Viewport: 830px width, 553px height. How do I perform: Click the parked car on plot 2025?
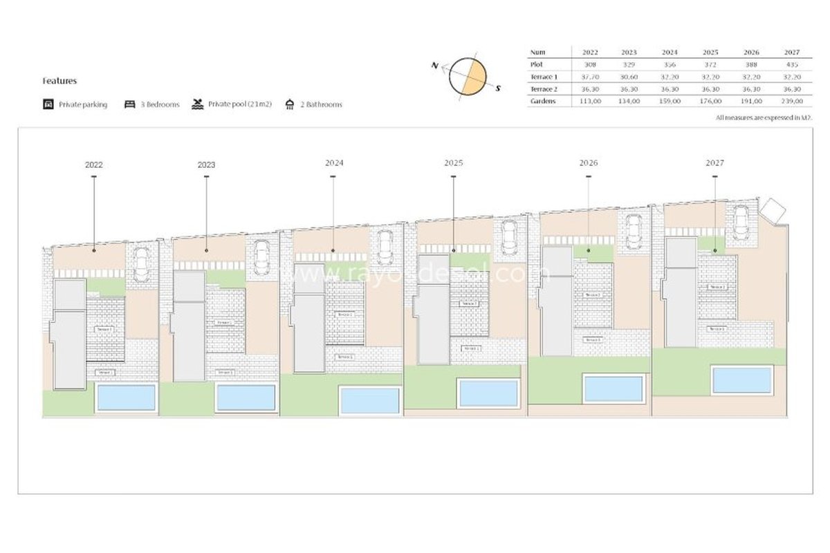click(509, 237)
